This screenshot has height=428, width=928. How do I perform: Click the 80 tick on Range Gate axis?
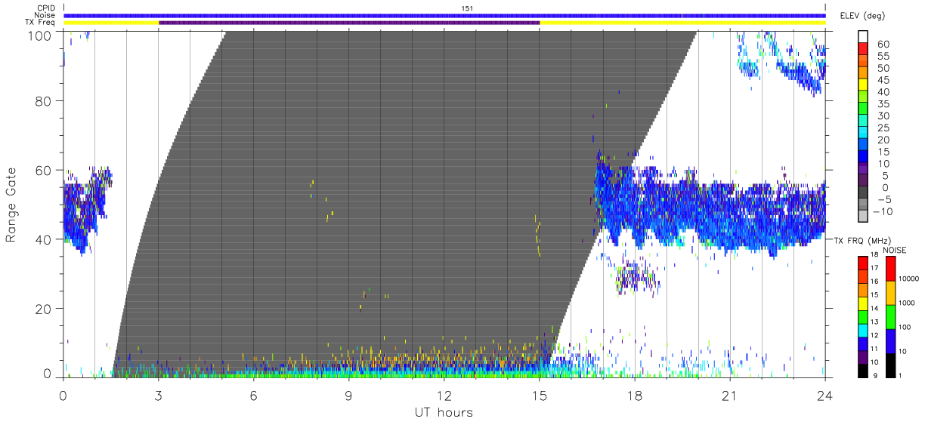pos(45,100)
